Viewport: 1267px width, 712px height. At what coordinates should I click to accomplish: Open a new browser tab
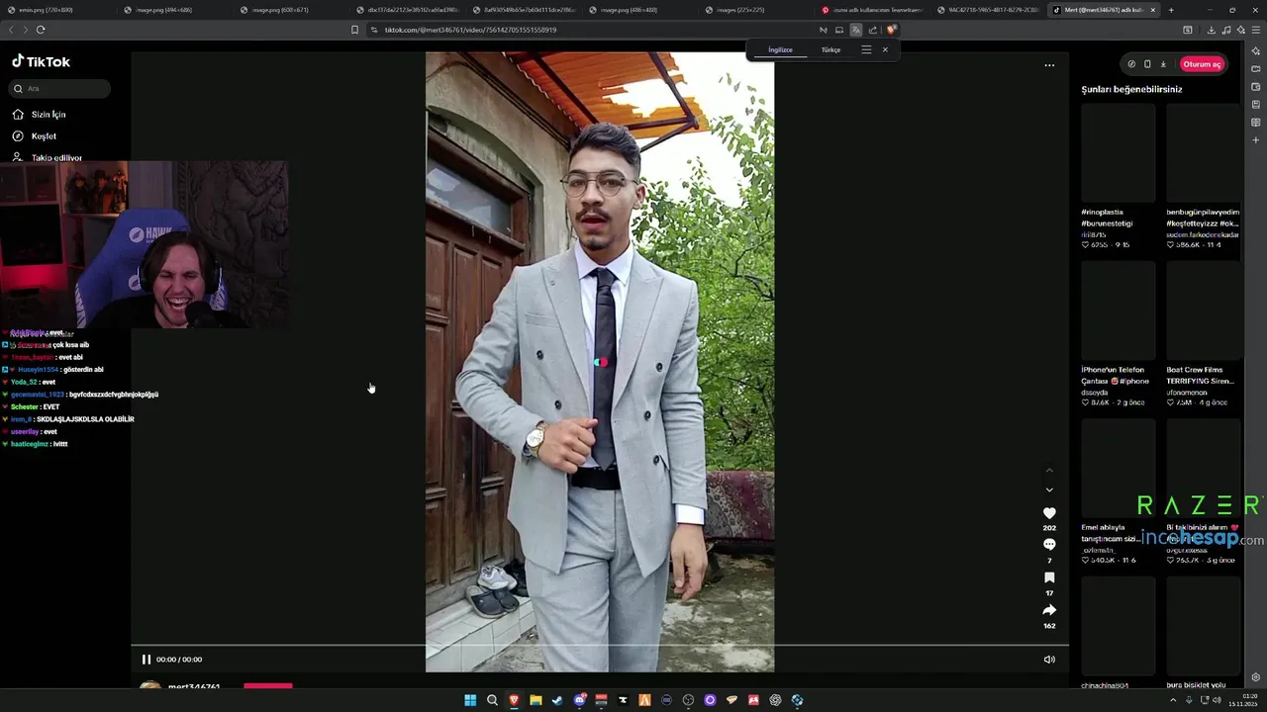pos(1171,10)
